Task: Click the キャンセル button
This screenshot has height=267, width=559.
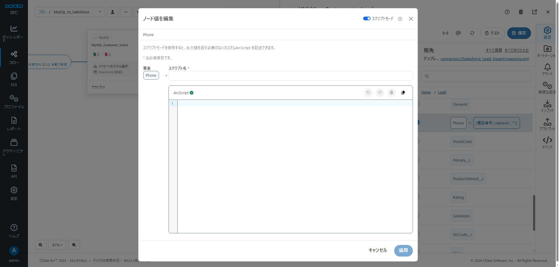Action: click(378, 250)
